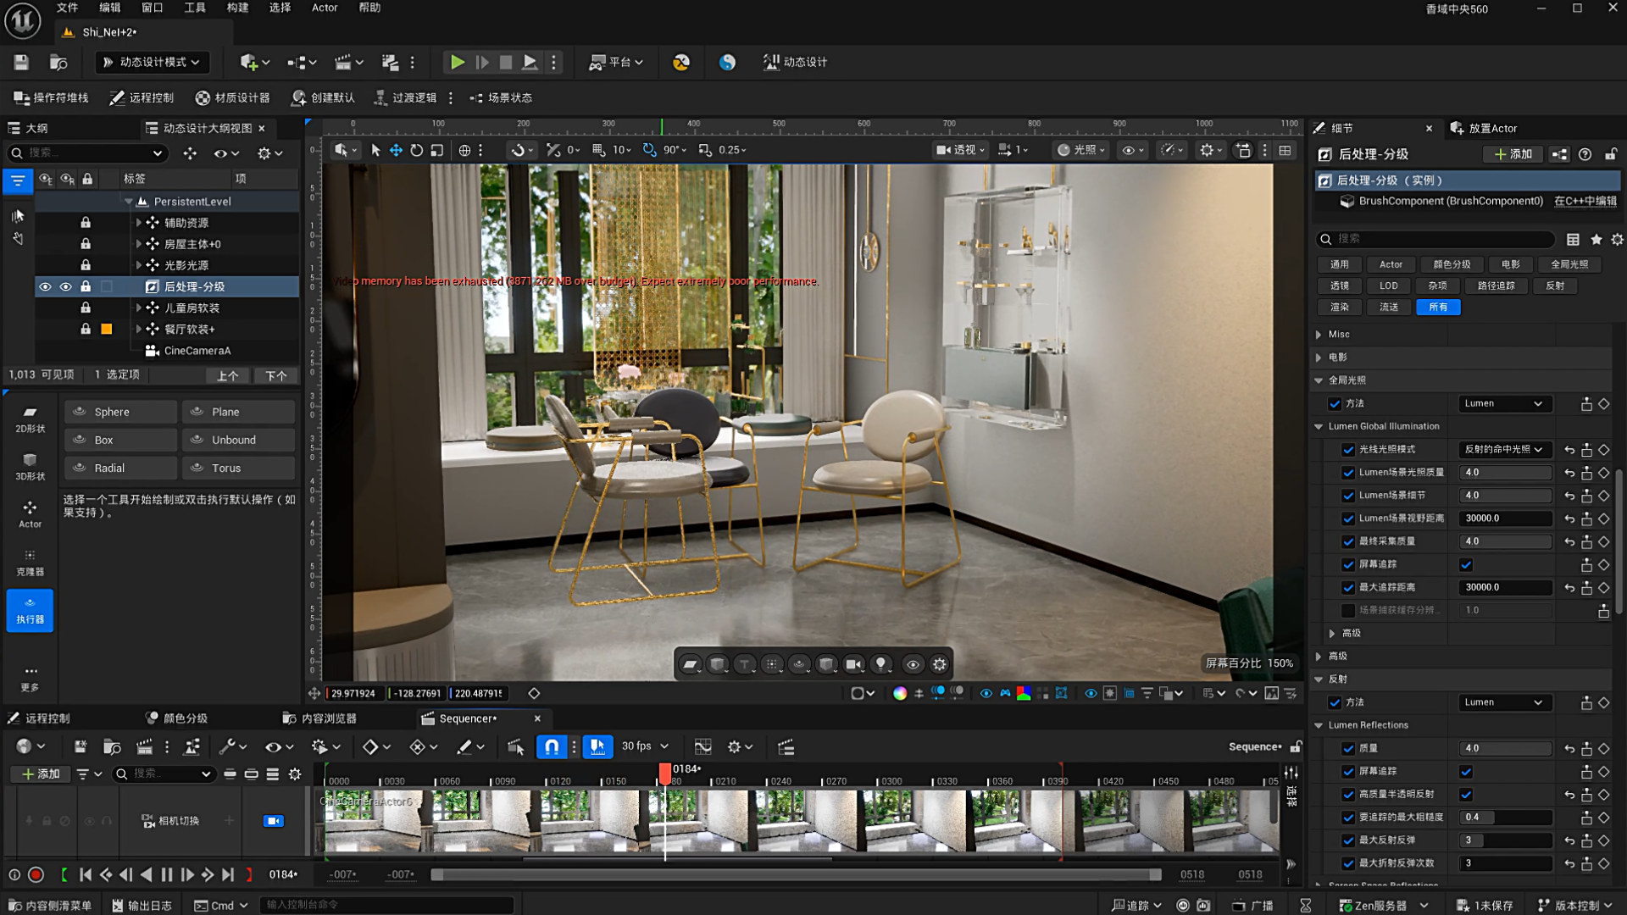This screenshot has width=1627, height=915.
Task: Open the 30 fps frame rate dropdown
Action: coord(645,746)
